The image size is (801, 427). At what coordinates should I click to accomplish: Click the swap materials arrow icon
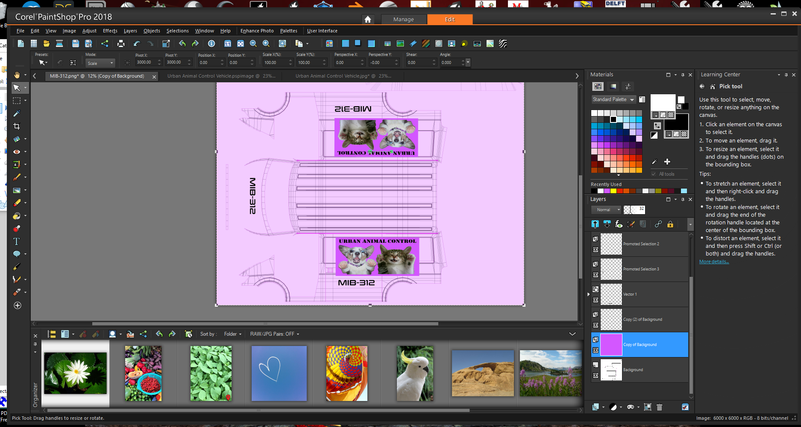[x=657, y=126]
